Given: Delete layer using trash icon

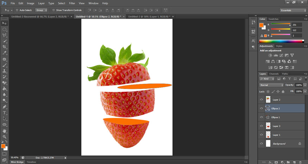Looking at the screenshot, I should [301, 162].
